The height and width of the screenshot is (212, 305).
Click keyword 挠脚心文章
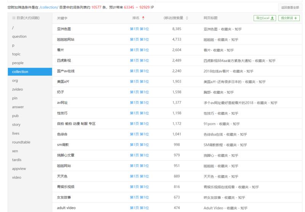(x=66, y=155)
